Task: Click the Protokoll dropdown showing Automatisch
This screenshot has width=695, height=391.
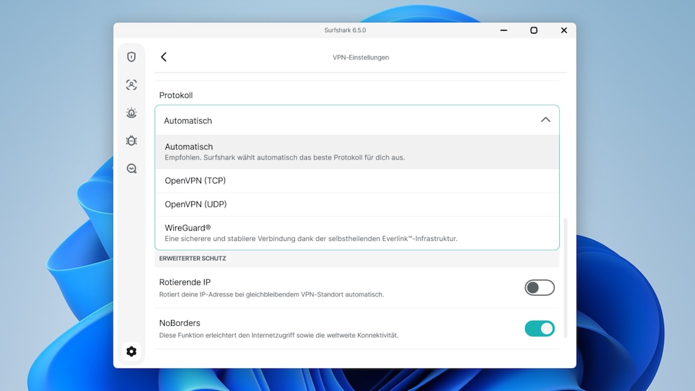Action: [357, 120]
